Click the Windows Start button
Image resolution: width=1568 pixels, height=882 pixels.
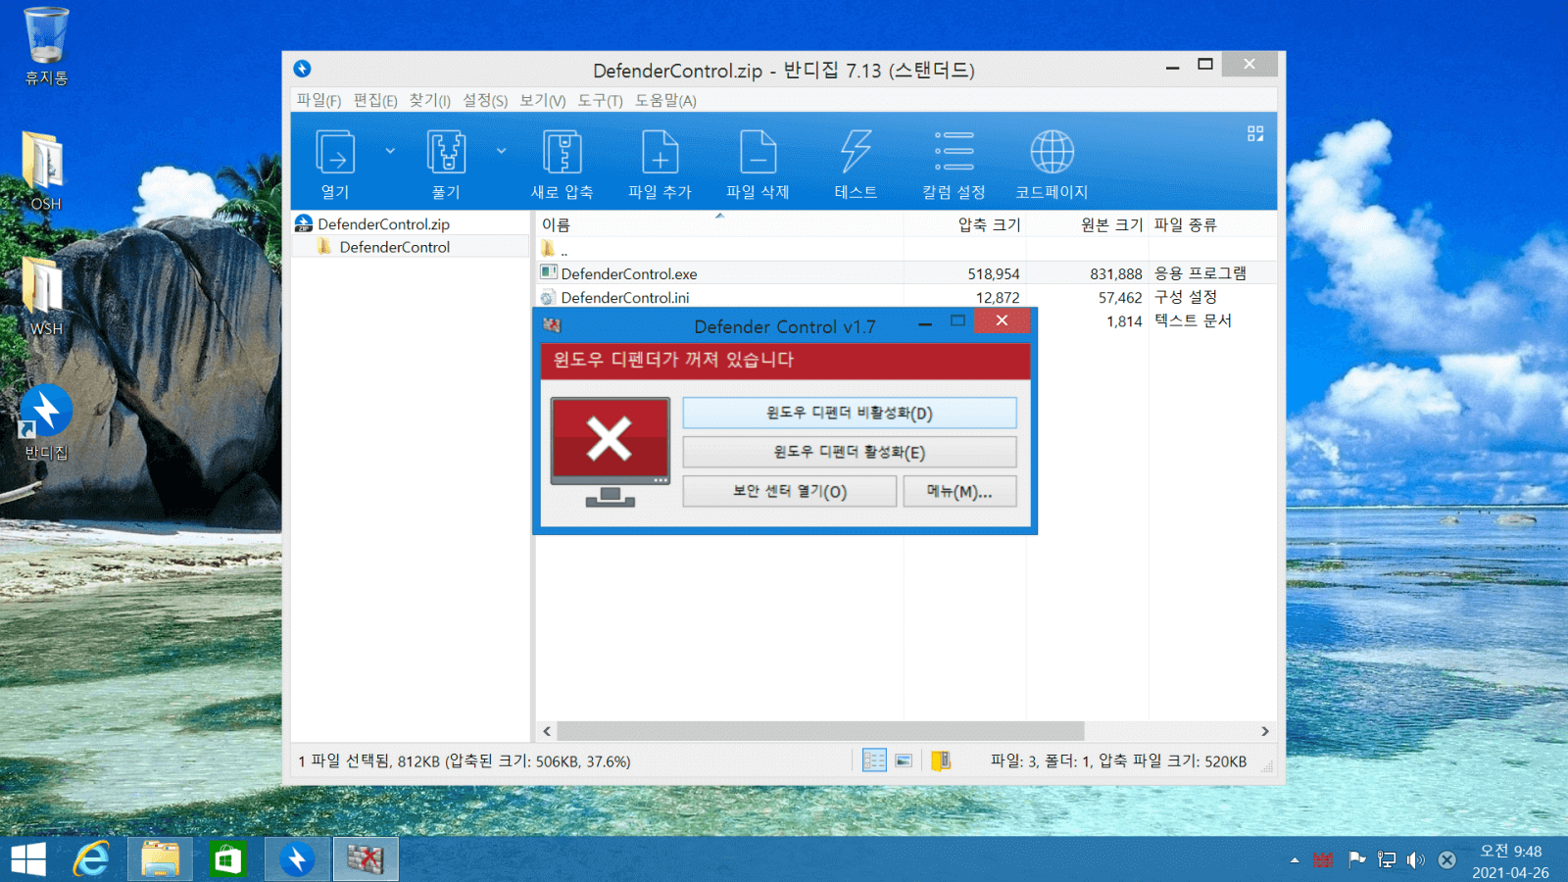pyautogui.click(x=28, y=859)
